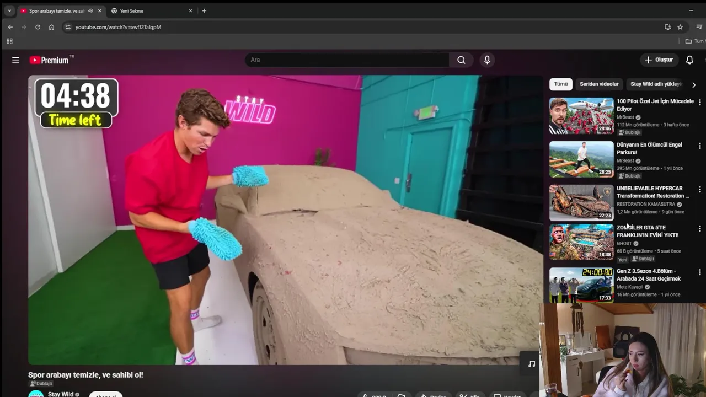Viewport: 706px width, 397px height.
Task: Close the 'Yeni Sekme' tab
Action: [190, 10]
